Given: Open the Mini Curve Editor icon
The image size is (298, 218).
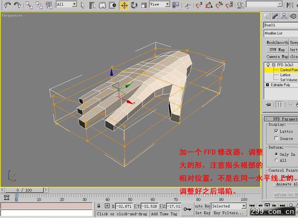Looking at the screenshot, I should (x=6, y=197).
